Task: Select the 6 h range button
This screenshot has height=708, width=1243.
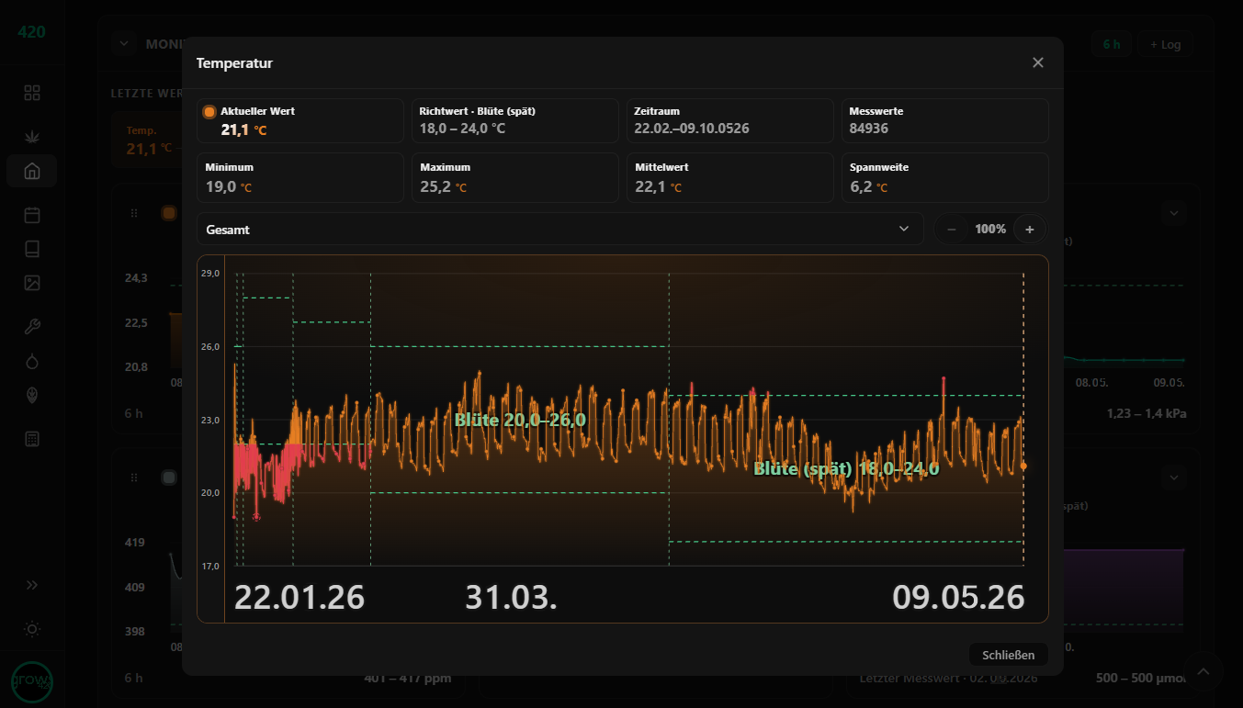Action: tap(1112, 44)
